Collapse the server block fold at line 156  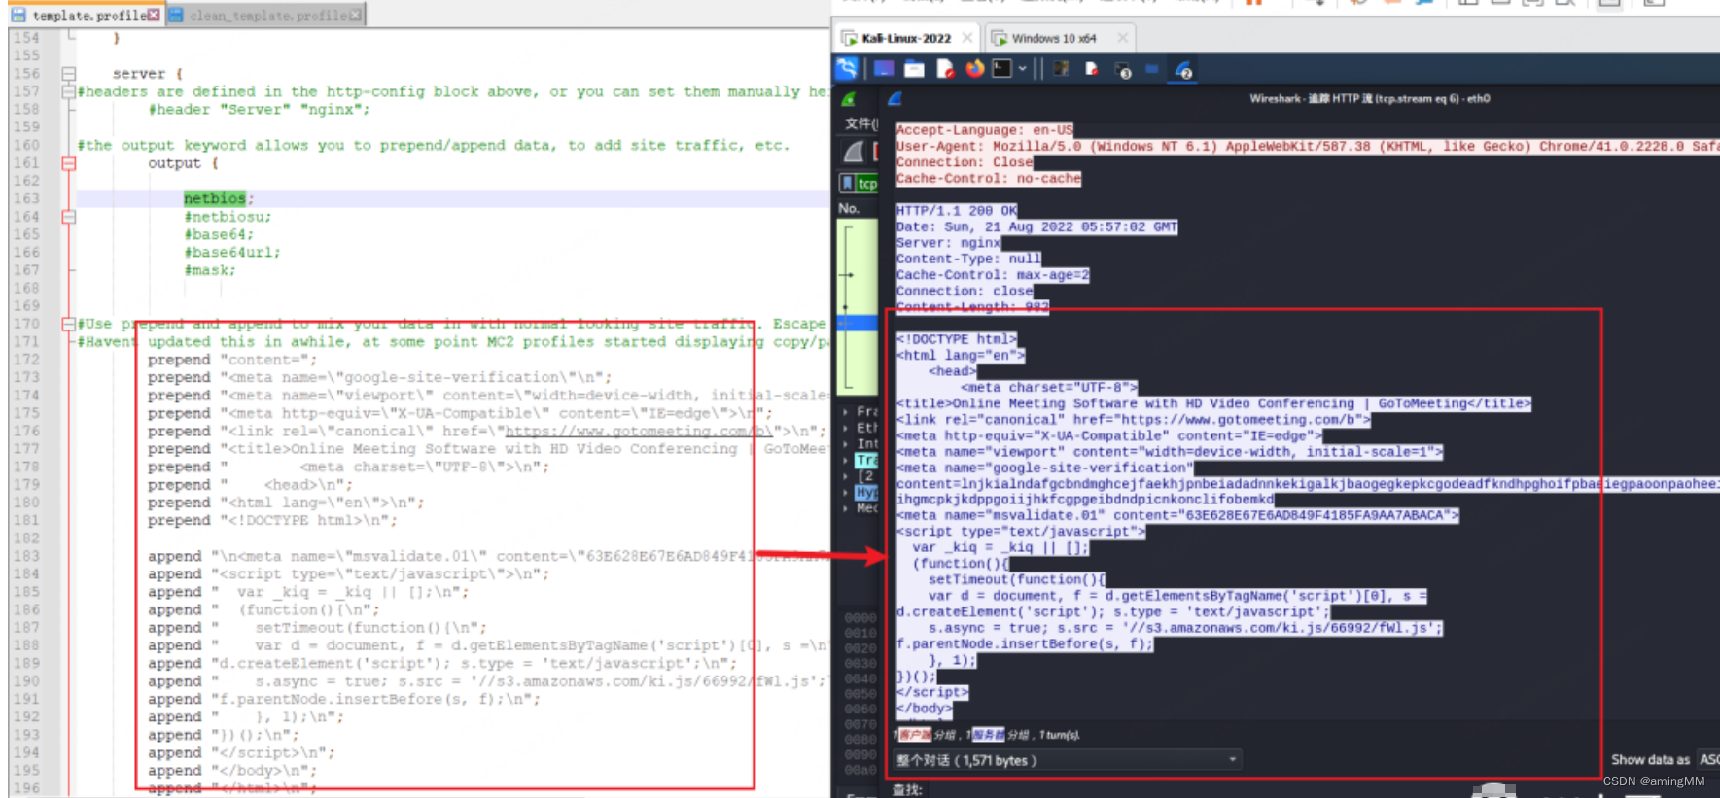pos(69,73)
